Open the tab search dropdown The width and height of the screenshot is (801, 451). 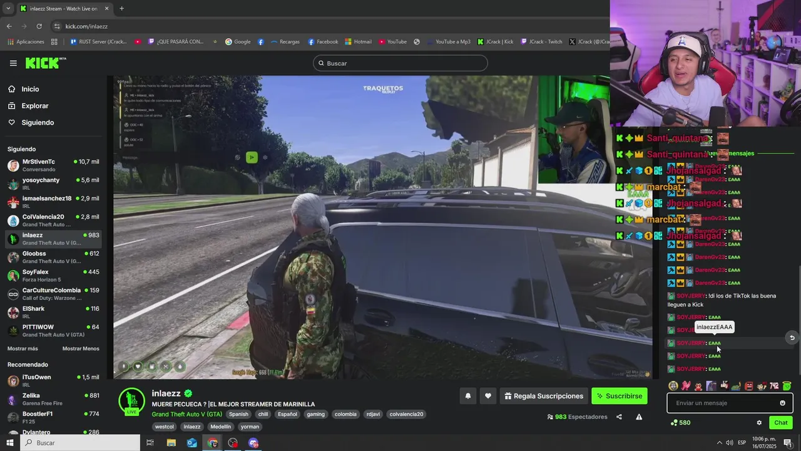coord(8,9)
